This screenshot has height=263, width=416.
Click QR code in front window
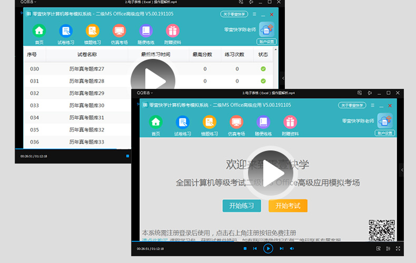(x=382, y=230)
